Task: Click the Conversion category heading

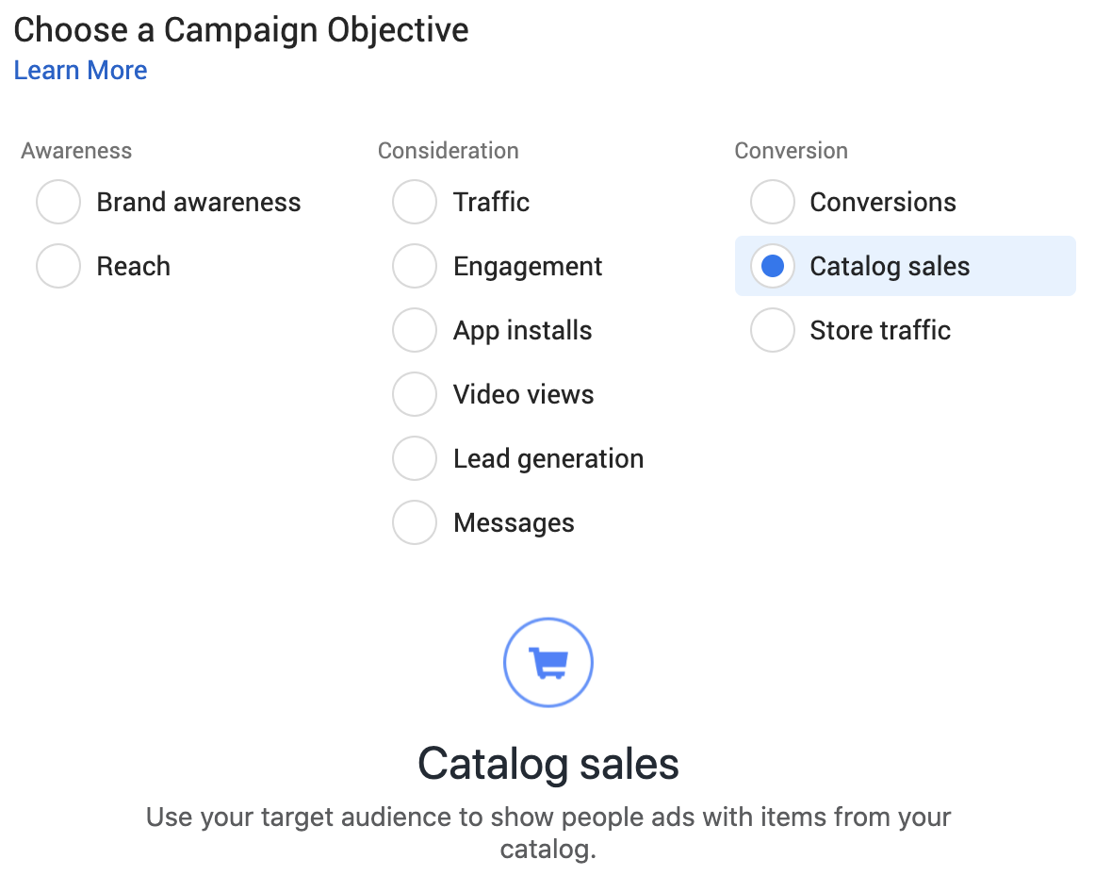Action: click(792, 151)
